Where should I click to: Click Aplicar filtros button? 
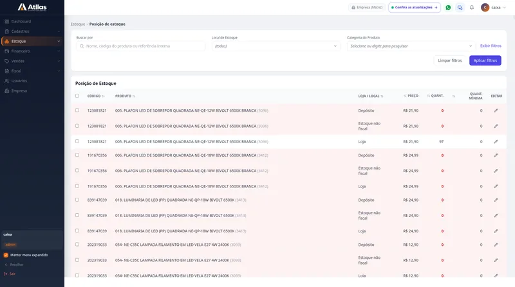click(x=485, y=60)
